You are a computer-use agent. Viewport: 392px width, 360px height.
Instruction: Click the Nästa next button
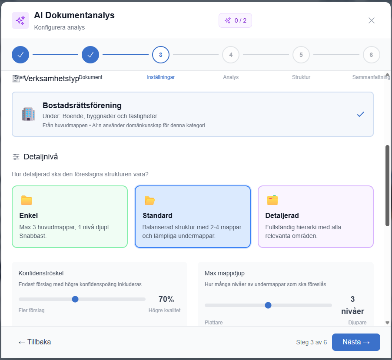pos(356,342)
